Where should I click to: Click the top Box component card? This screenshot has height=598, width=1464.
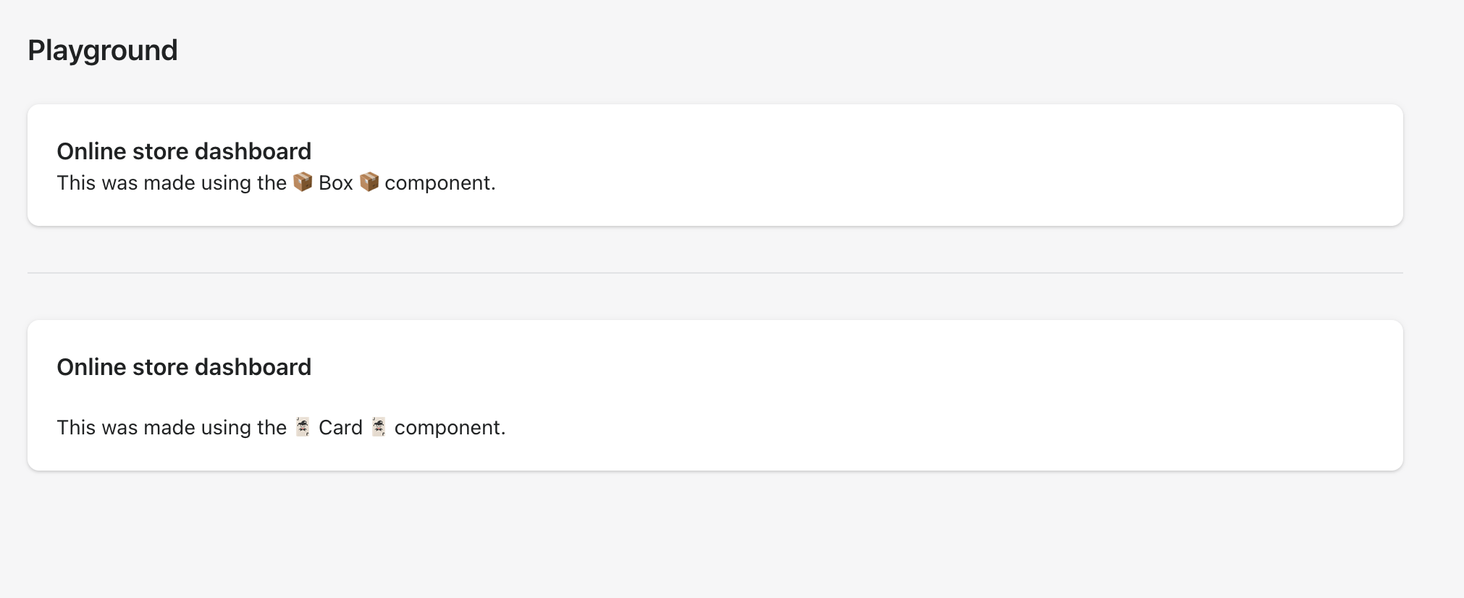(715, 165)
